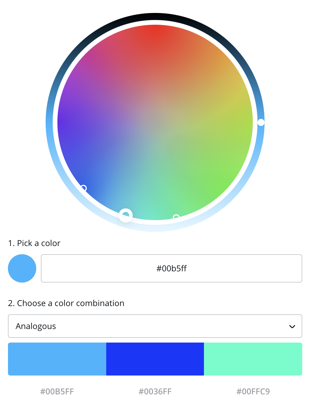Click the round picked-color preview circle
Image resolution: width=314 pixels, height=402 pixels.
click(x=22, y=268)
